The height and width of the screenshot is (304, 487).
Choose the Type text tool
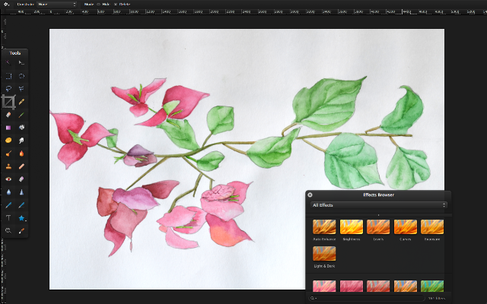coord(8,218)
